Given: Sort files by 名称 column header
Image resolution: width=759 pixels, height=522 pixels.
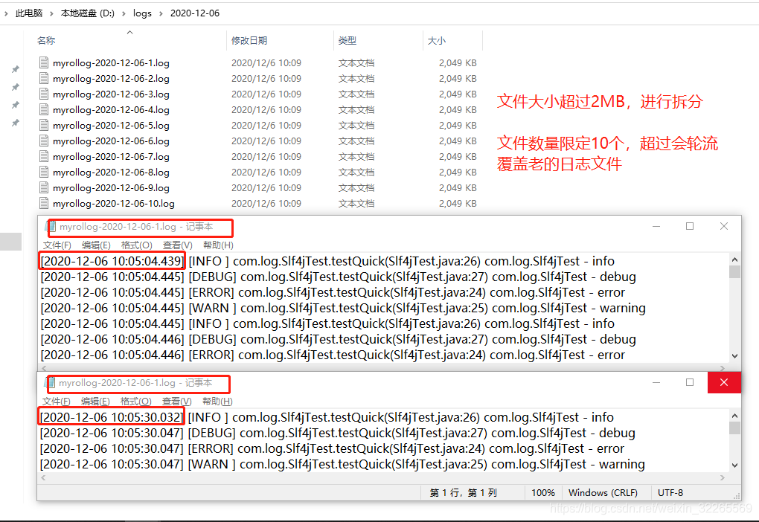Looking at the screenshot, I should point(46,41).
